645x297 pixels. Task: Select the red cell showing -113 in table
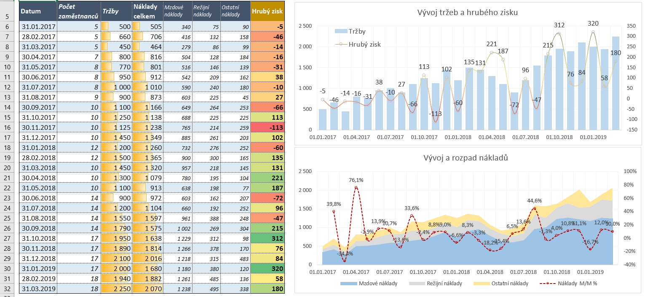267,127
